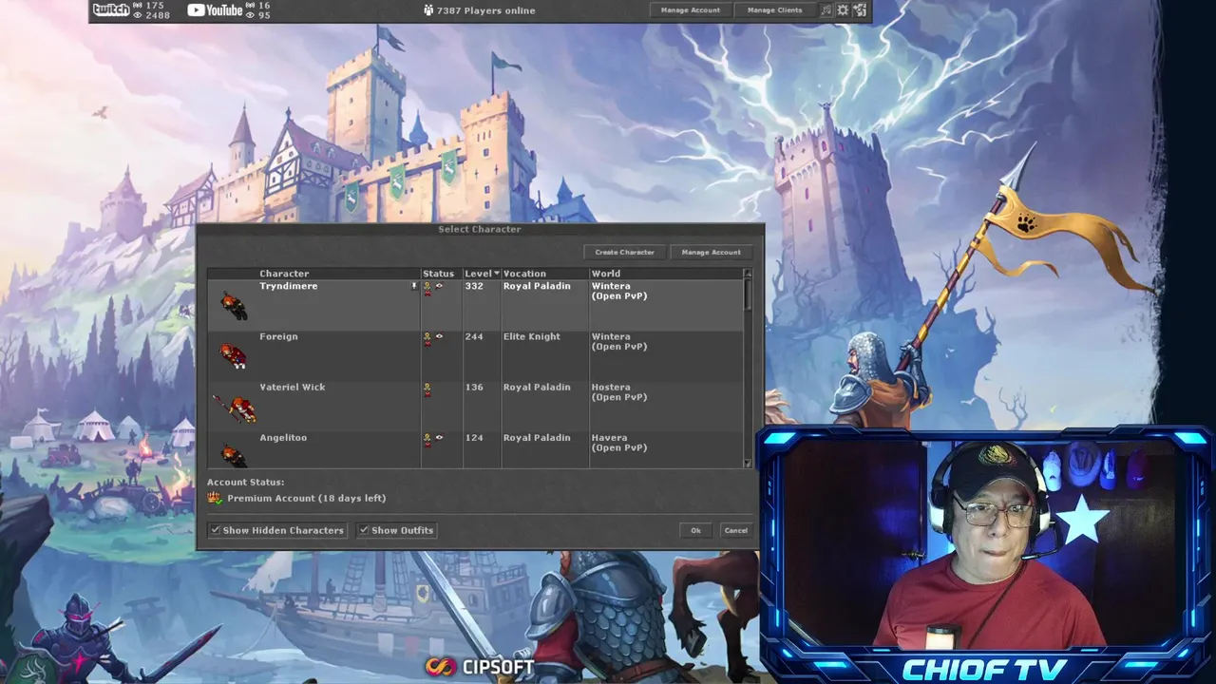The height and width of the screenshot is (684, 1216).
Task: Click the eye status icon in Tryndimere row
Action: click(x=439, y=286)
